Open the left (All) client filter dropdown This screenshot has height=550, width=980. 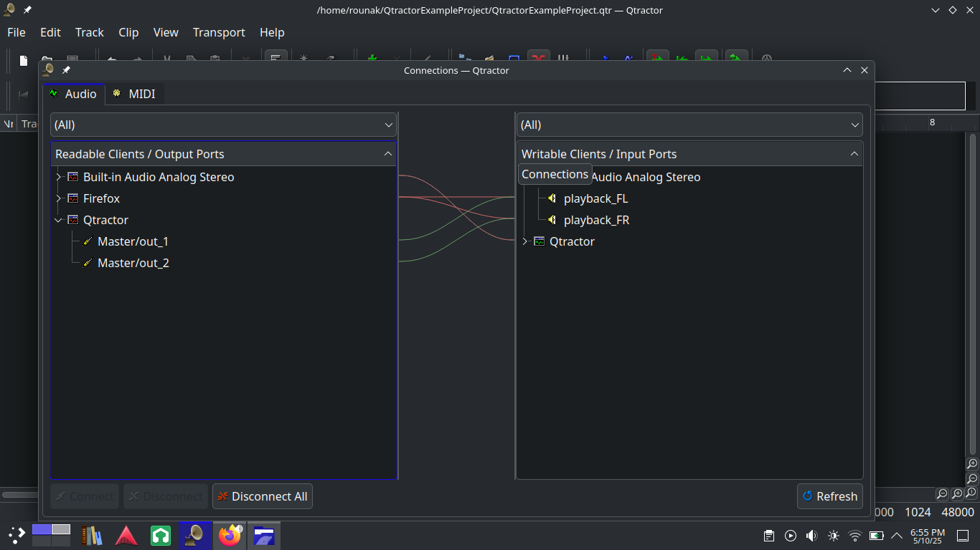(x=223, y=125)
